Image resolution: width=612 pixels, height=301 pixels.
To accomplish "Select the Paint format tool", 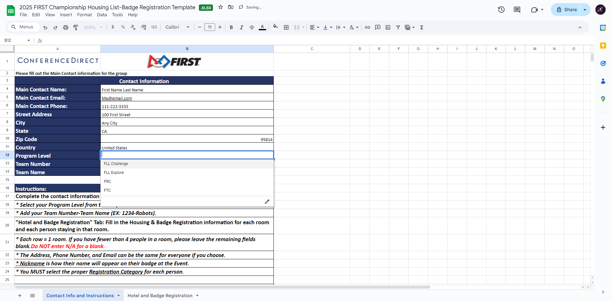I will pos(76,27).
